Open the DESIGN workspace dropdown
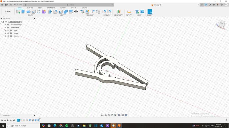Screen dimensions: 229x128 point(8,11)
